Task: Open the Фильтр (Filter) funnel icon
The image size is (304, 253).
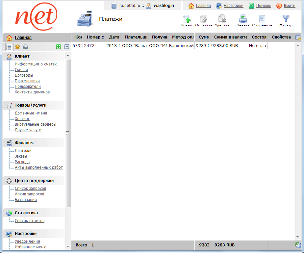Action: point(286,20)
